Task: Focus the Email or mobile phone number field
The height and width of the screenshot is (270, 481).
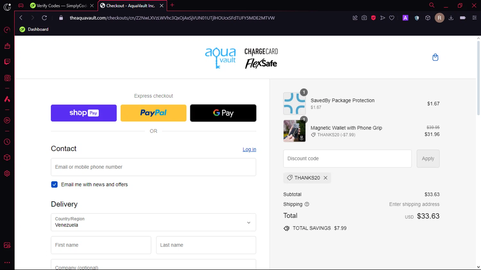Action: [153, 167]
